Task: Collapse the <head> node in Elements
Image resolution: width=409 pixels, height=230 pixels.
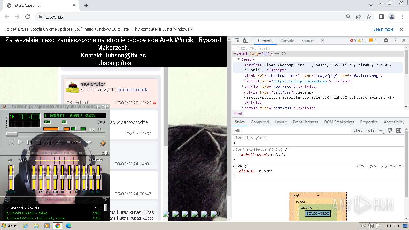Action: point(238,59)
